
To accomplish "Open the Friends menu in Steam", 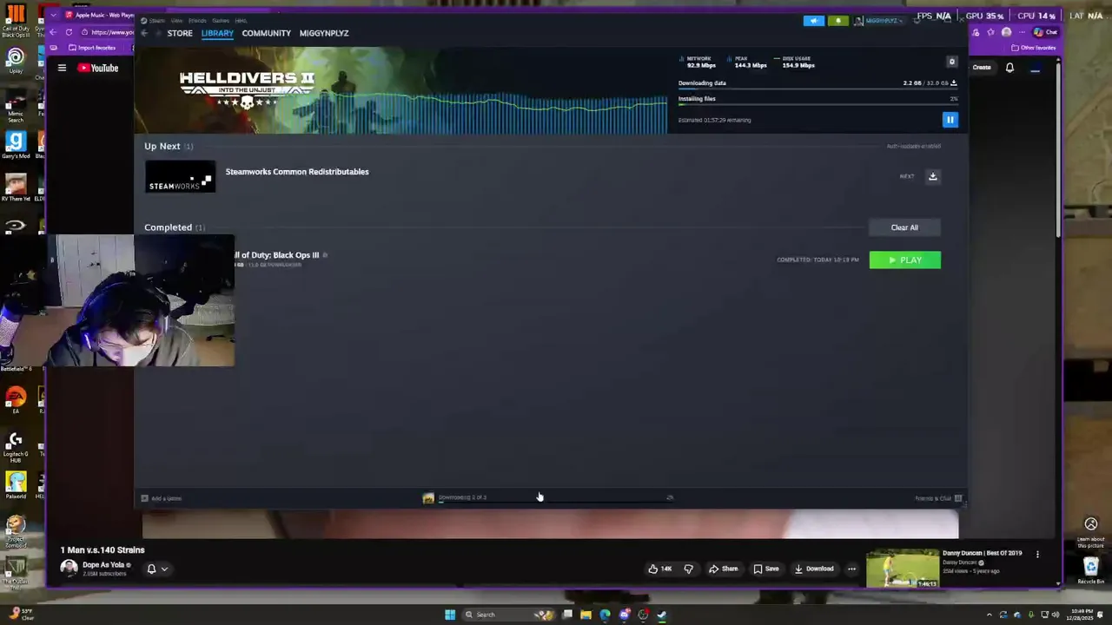I will tap(198, 20).
